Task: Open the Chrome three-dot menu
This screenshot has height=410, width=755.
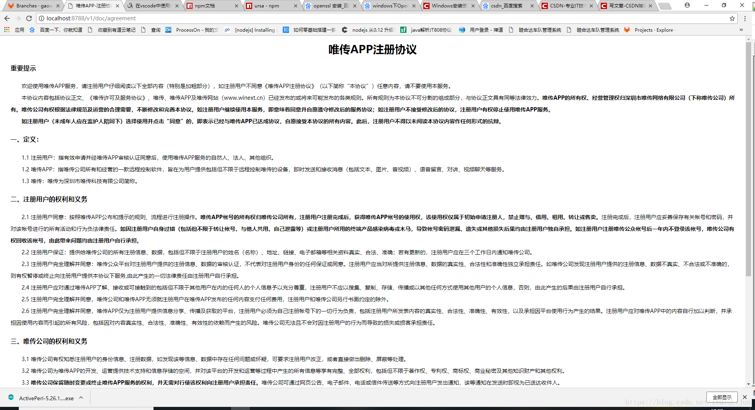Action: click(745, 18)
